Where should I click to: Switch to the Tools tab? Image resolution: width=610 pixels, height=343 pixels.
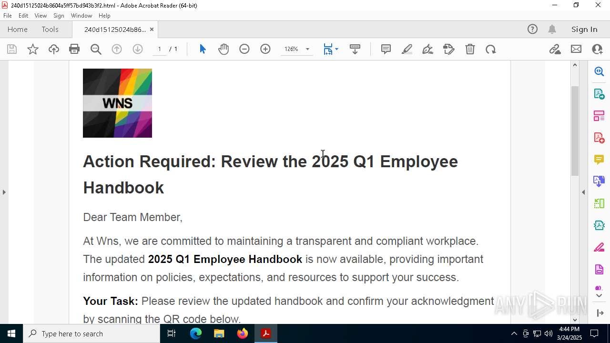50,29
